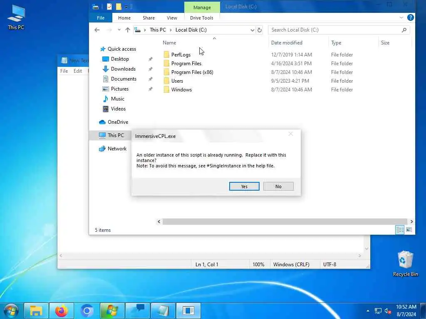Sort by the Name column header
Viewport: 426px width, 319px height.
pos(169,43)
